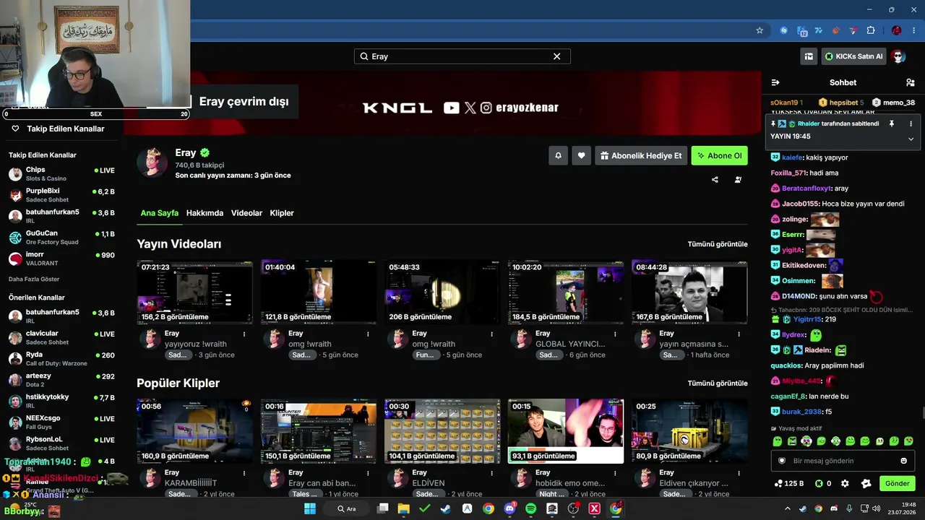View all Yayın Videoları via Tümünü görüntüle
This screenshot has height=520, width=925.
click(718, 244)
